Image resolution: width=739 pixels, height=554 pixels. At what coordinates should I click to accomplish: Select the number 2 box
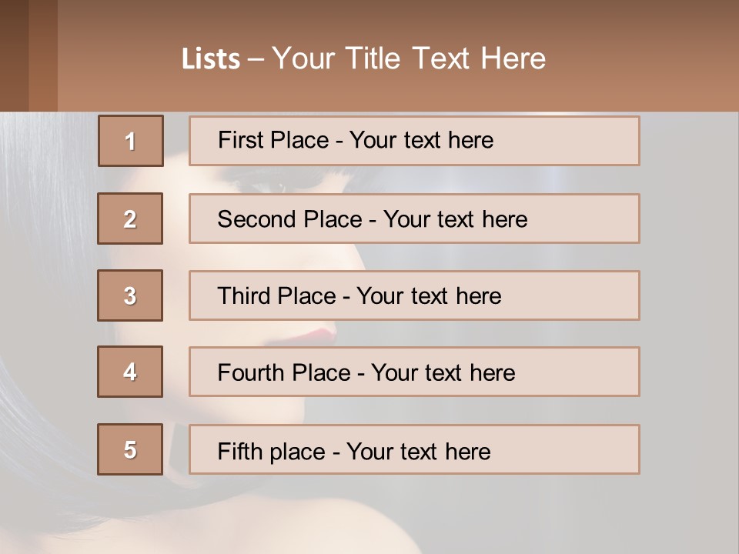130,219
